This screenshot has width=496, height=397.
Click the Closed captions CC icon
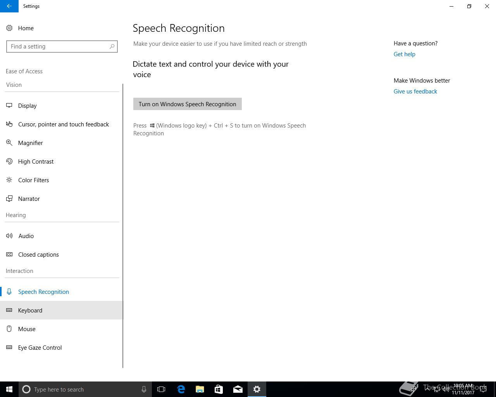(x=9, y=254)
